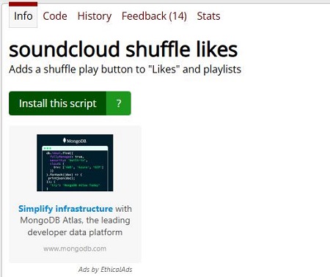This screenshot has width=330, height=277.
Task: Open install help question mark button
Action: coord(119,103)
